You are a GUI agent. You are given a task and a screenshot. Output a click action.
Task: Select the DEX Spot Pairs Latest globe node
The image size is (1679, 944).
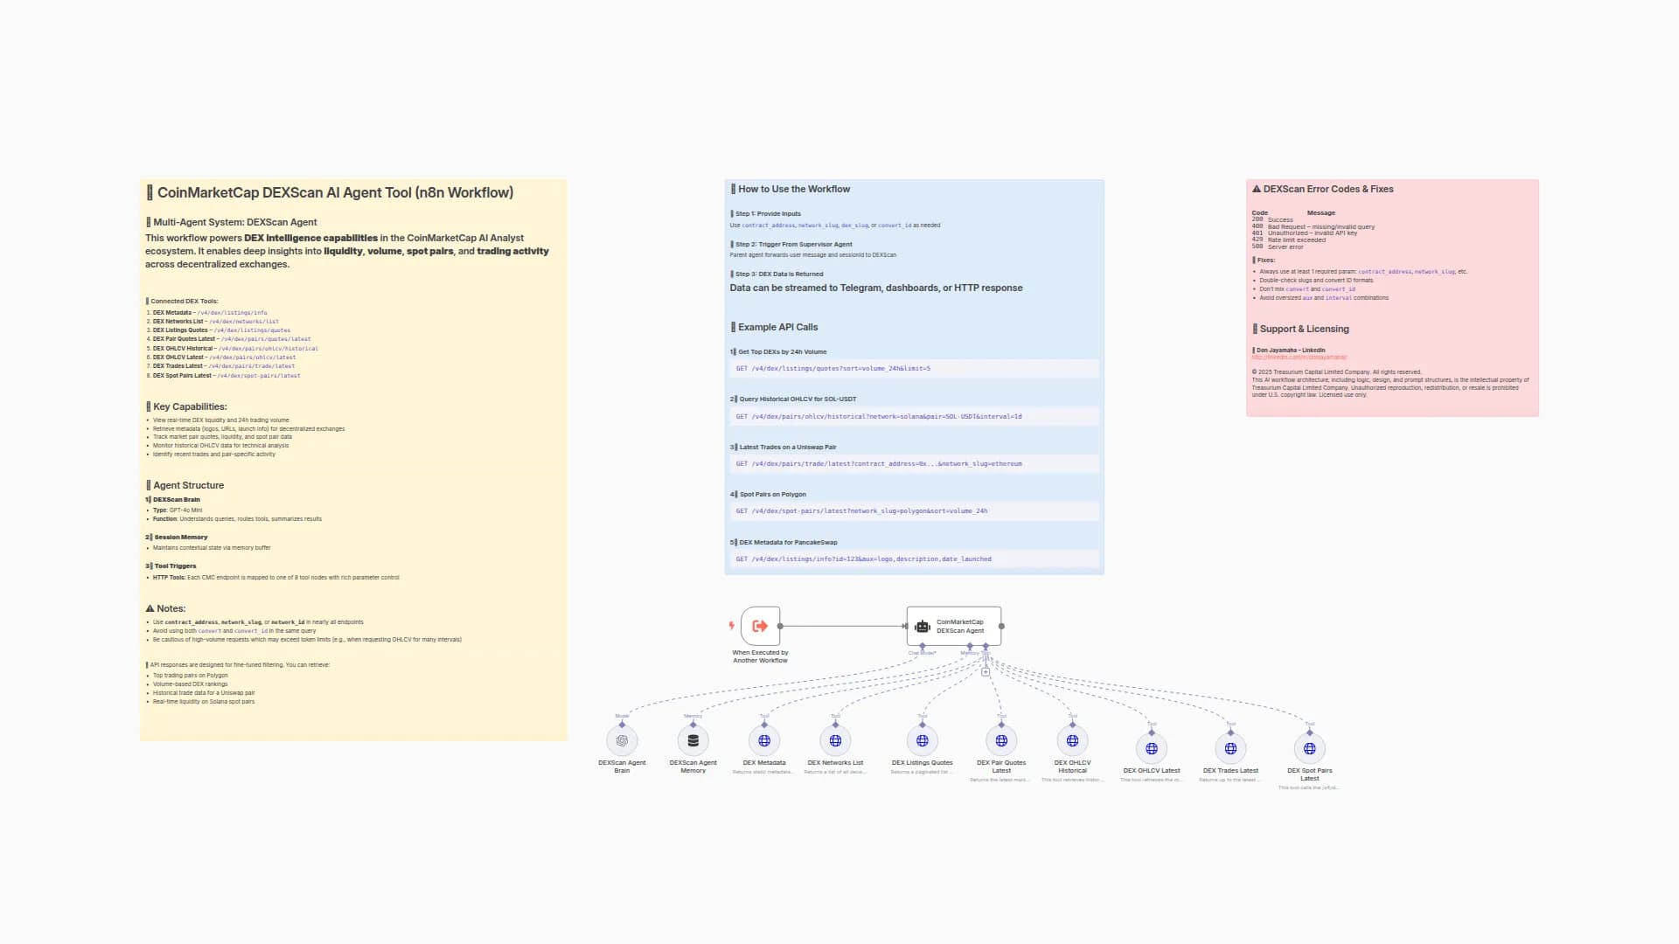pyautogui.click(x=1310, y=748)
